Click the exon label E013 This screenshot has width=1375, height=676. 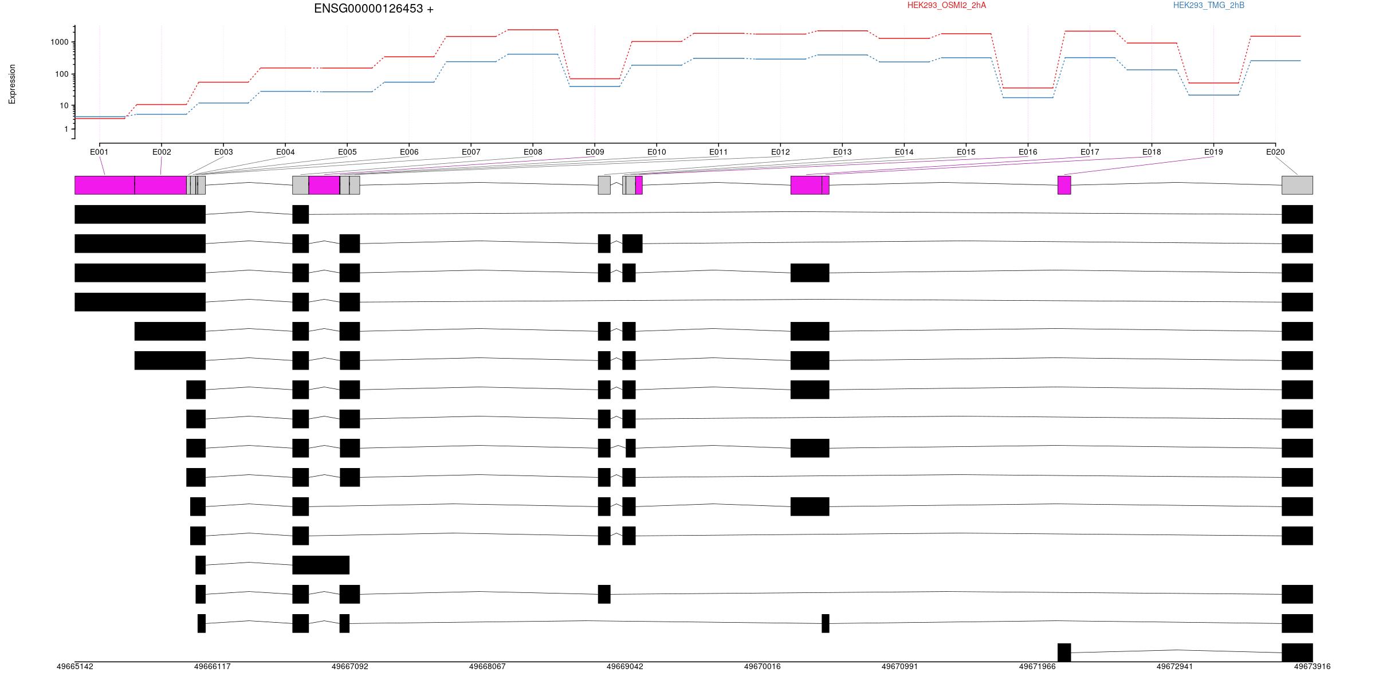[842, 152]
